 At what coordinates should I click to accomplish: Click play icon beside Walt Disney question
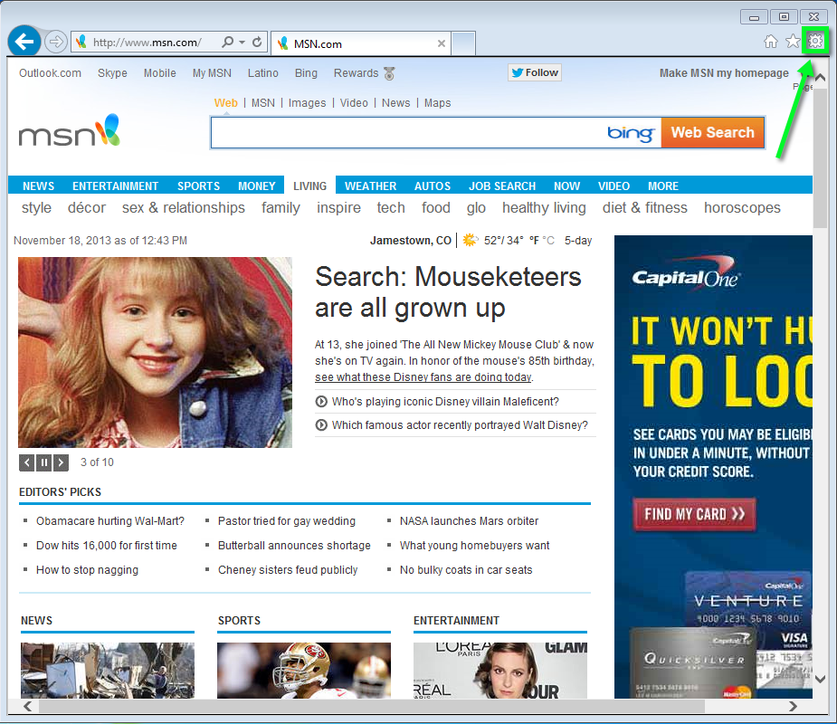[321, 425]
